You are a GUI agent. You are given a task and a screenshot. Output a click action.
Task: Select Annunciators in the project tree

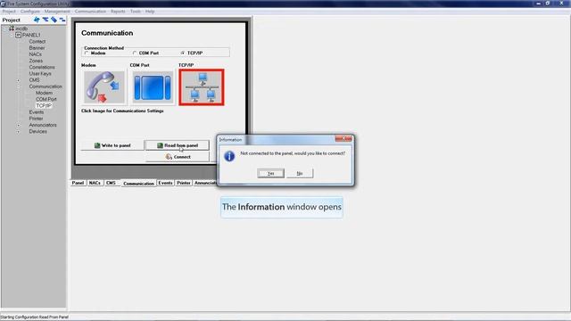43,125
